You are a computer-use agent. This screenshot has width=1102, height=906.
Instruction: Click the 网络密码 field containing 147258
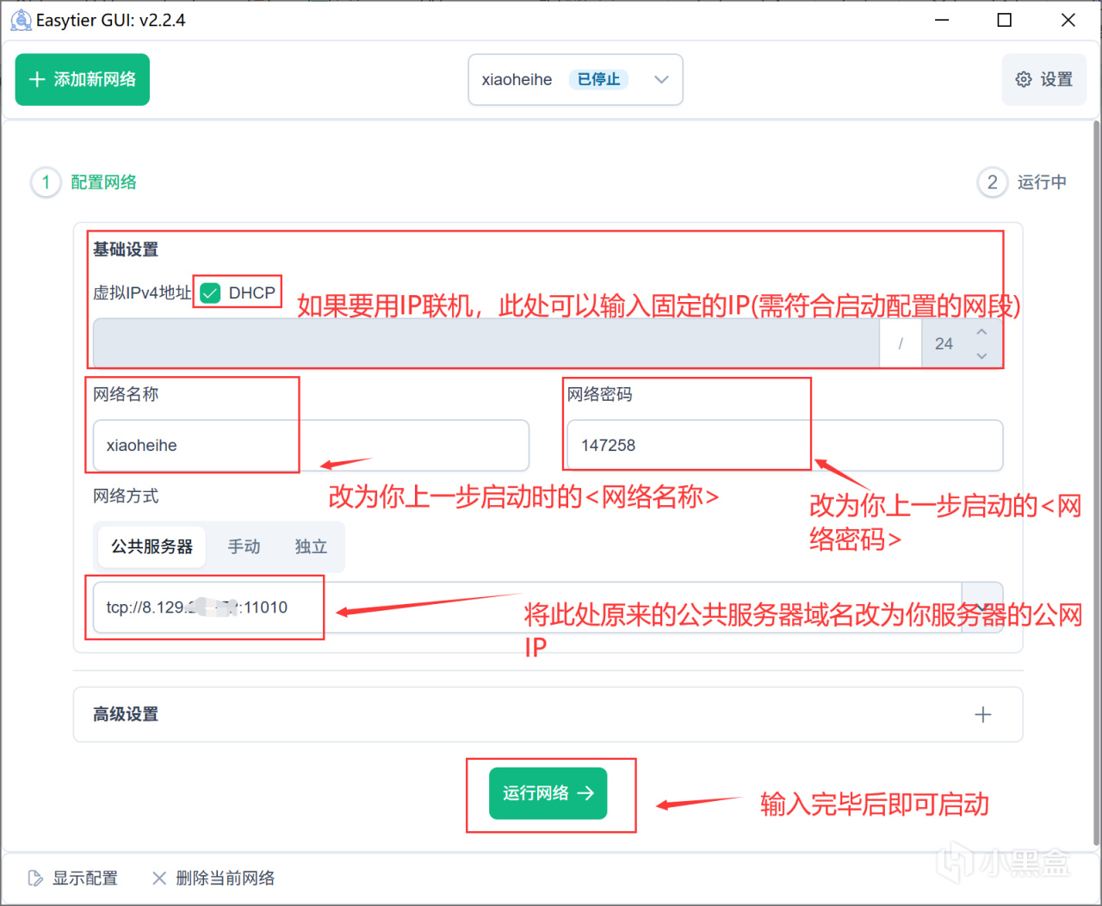785,445
